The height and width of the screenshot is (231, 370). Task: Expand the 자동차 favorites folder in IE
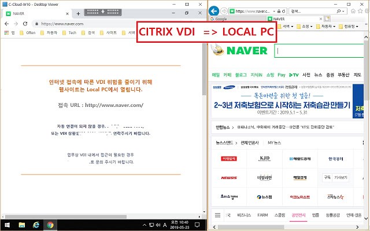(x=325, y=27)
